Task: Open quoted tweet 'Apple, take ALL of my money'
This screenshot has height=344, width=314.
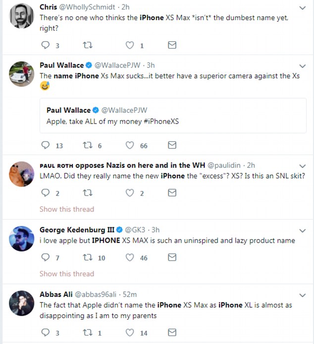Action: [172, 116]
